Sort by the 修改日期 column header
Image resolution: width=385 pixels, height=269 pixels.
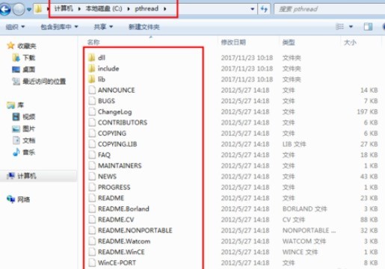click(233, 43)
